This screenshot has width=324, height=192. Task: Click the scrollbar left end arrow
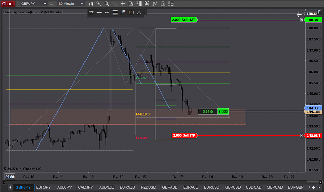click(4, 182)
